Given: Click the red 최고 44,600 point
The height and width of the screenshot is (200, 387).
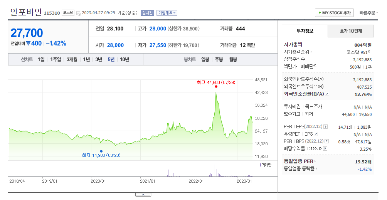Looking at the screenshot, I should [x=216, y=87].
